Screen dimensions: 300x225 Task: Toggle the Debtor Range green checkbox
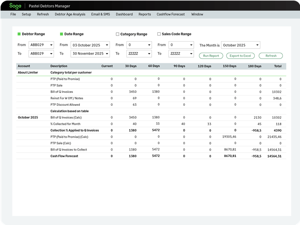(x=19, y=34)
